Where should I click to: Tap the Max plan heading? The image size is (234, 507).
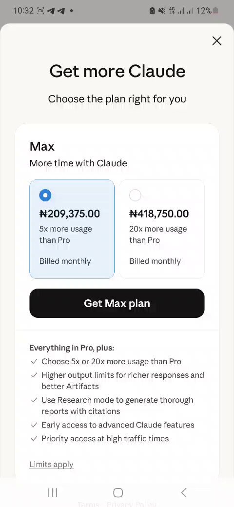point(42,146)
